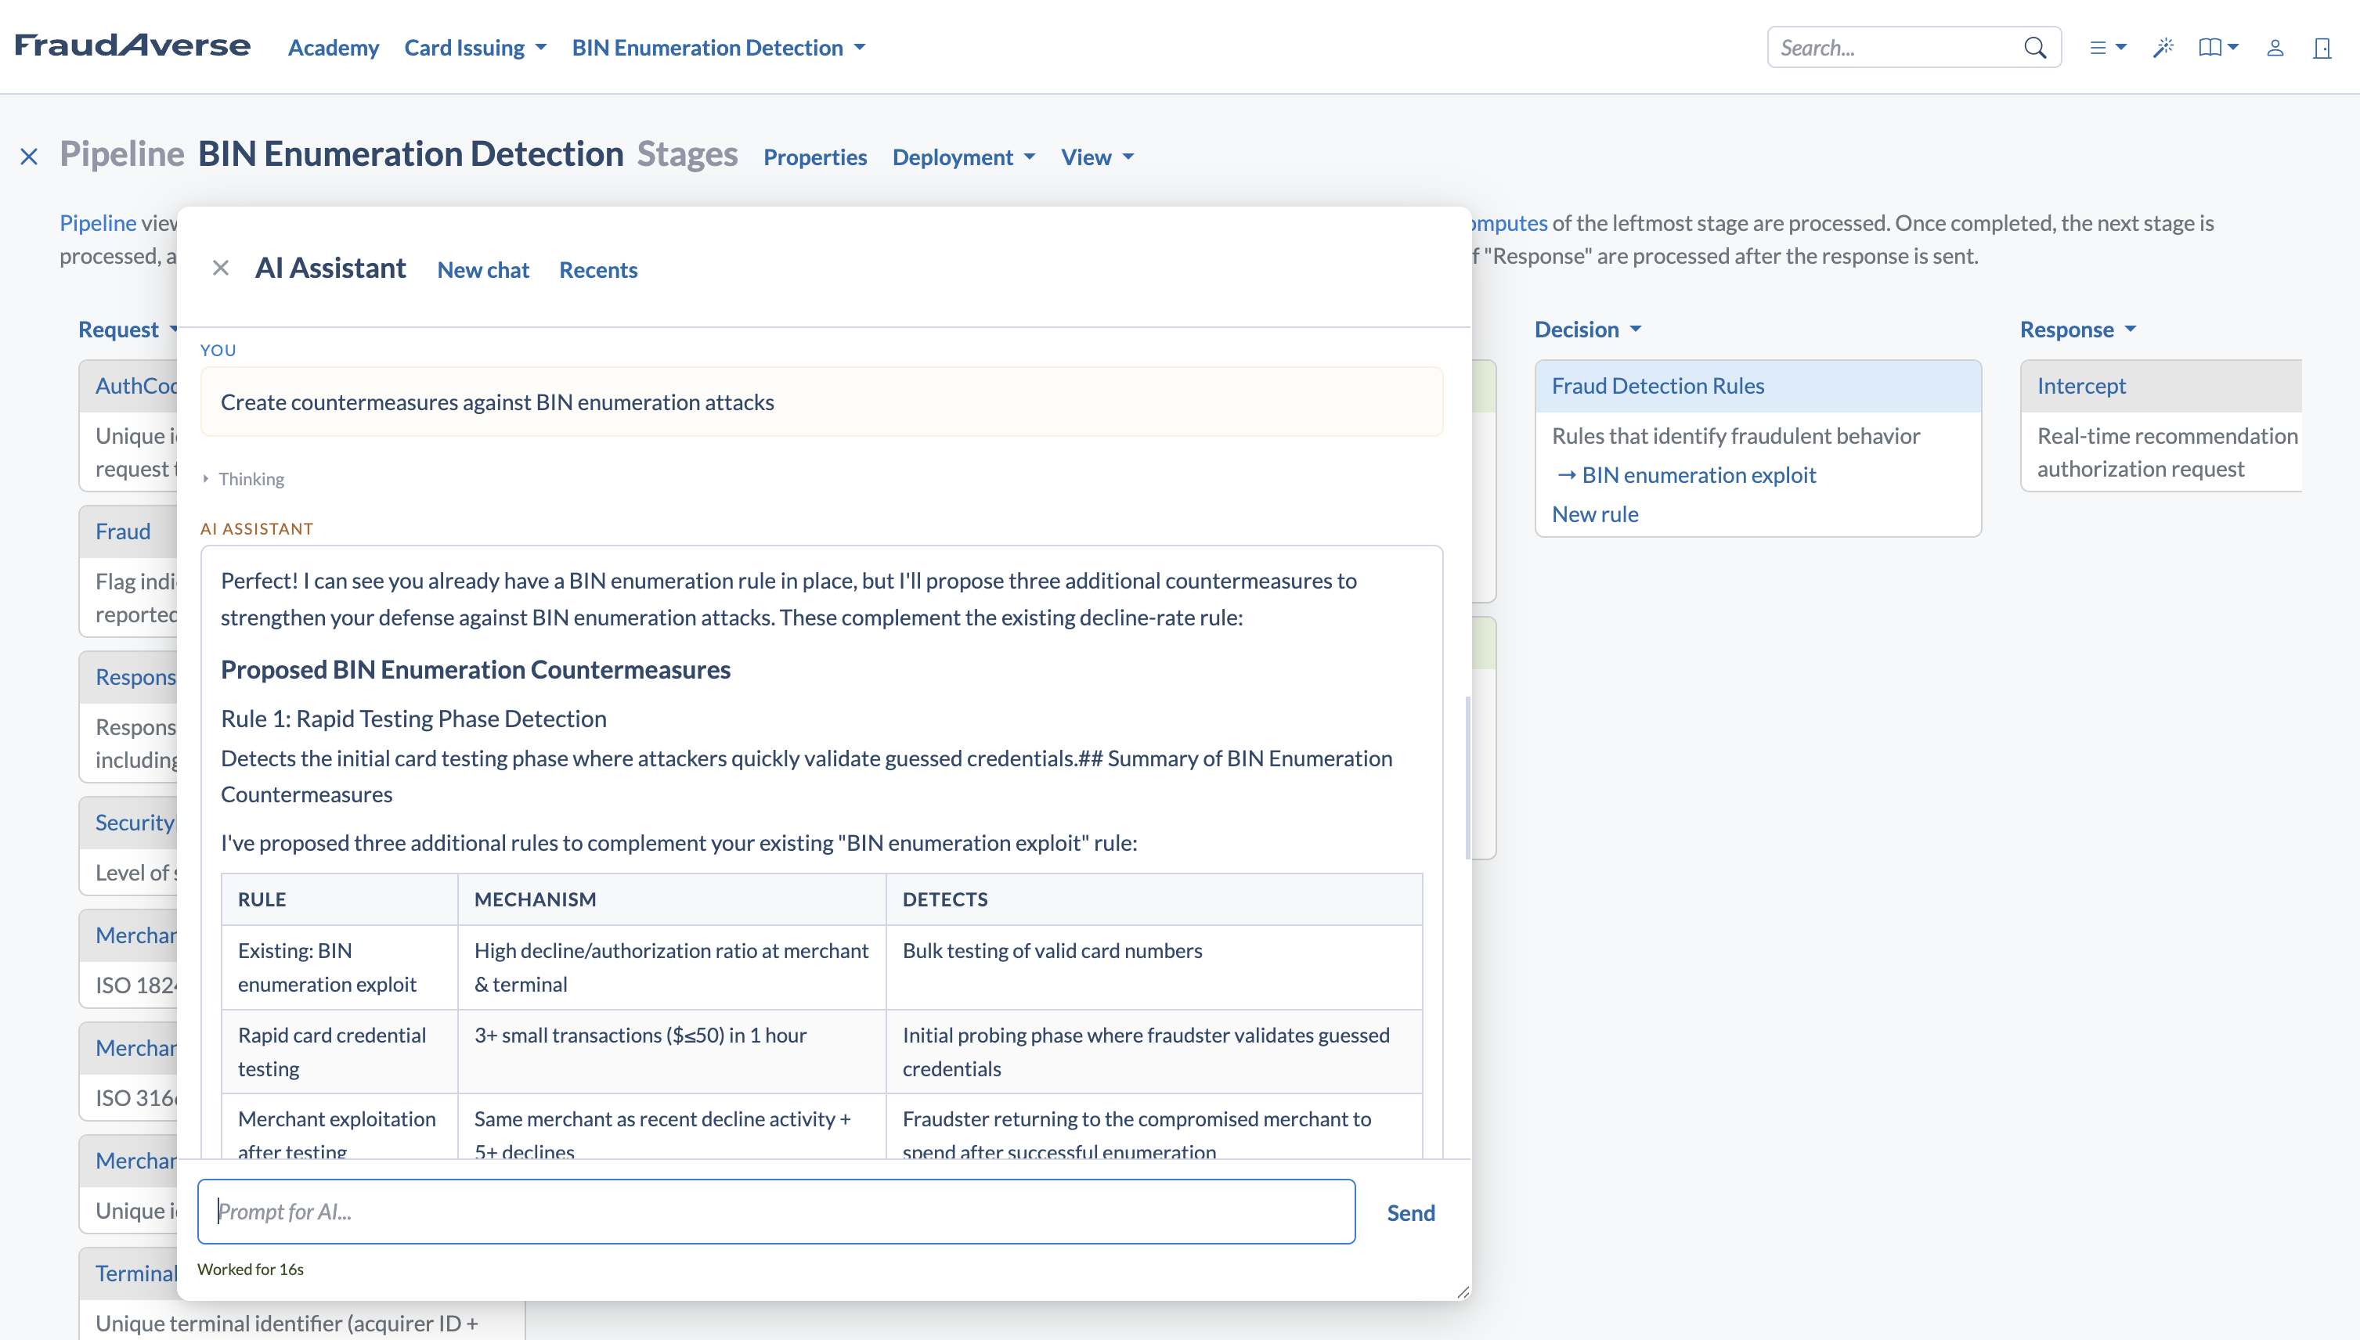This screenshot has width=2360, height=1340.
Task: Open the Response stage dropdown
Action: click(x=2078, y=330)
